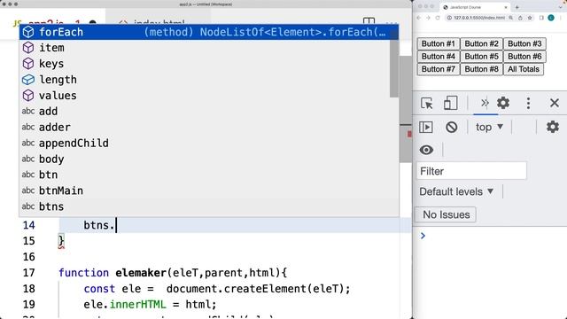Bookmark the page with the star icon

[x=530, y=18]
